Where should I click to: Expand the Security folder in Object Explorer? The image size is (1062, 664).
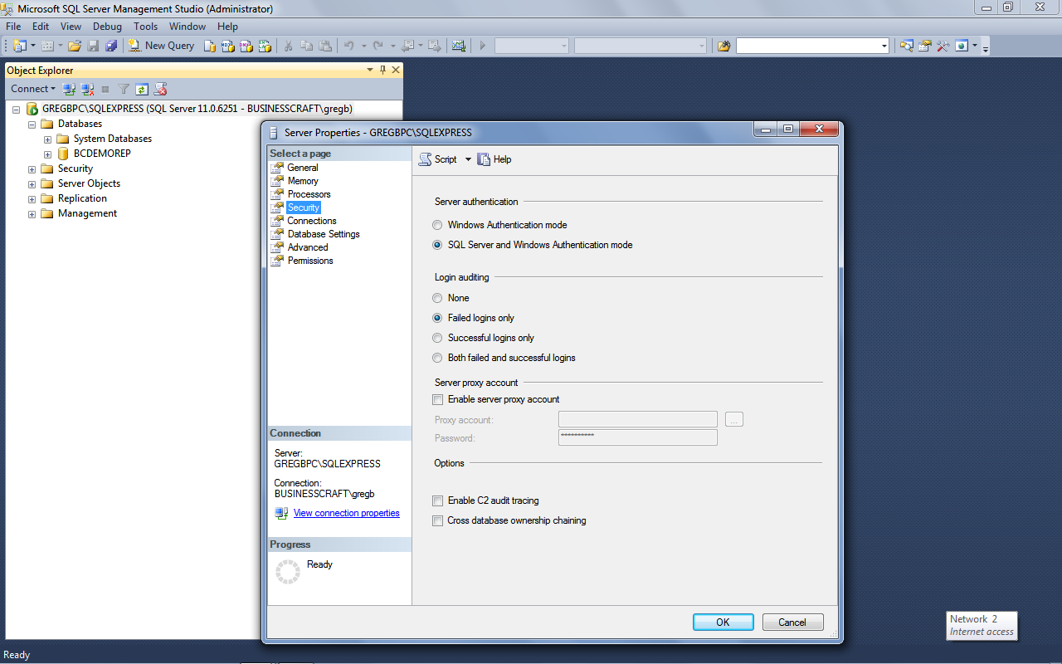tap(32, 168)
